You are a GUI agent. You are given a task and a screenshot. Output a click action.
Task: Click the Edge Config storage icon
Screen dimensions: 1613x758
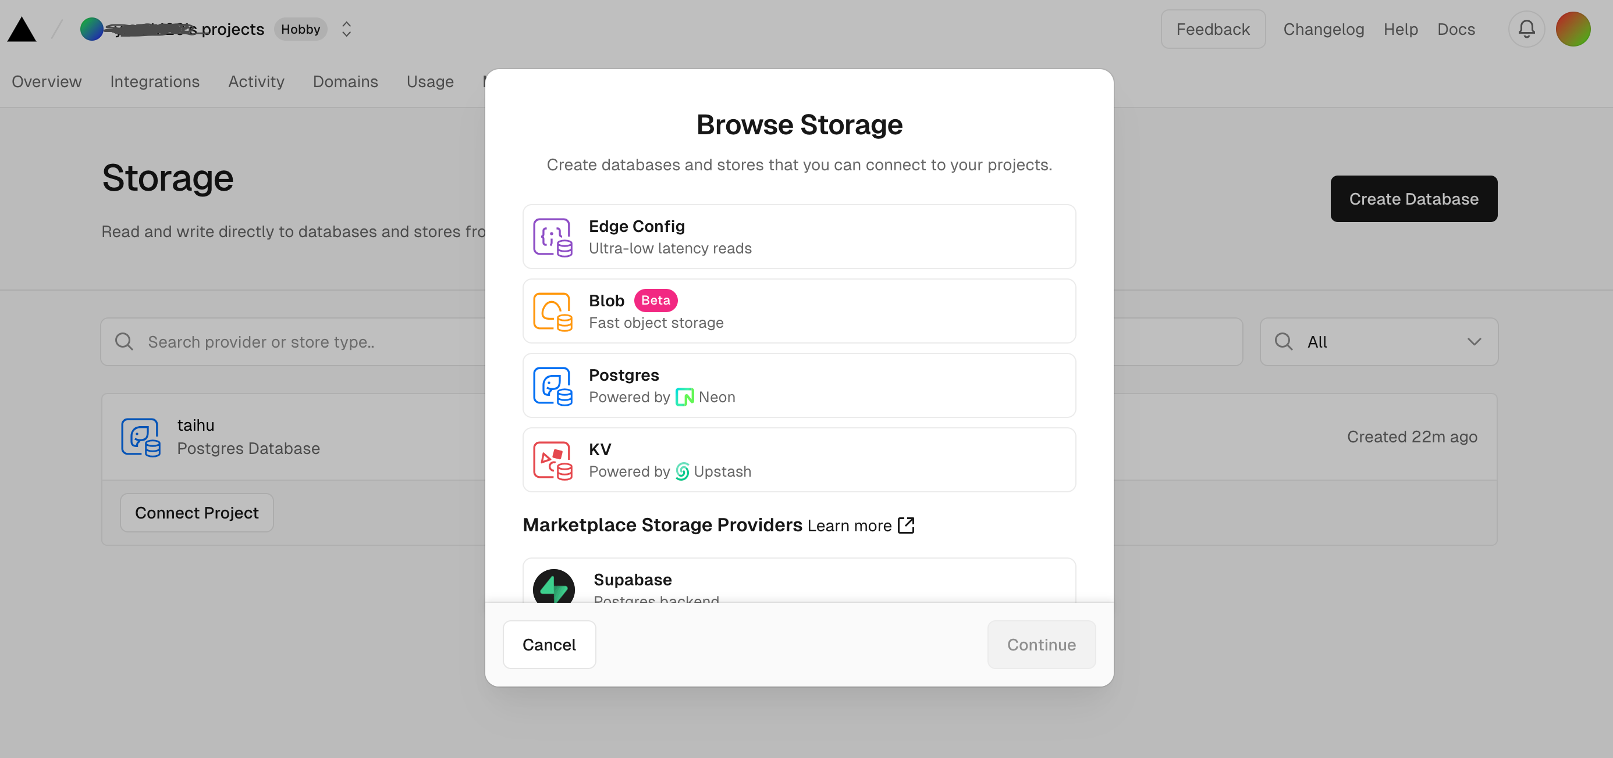552,237
